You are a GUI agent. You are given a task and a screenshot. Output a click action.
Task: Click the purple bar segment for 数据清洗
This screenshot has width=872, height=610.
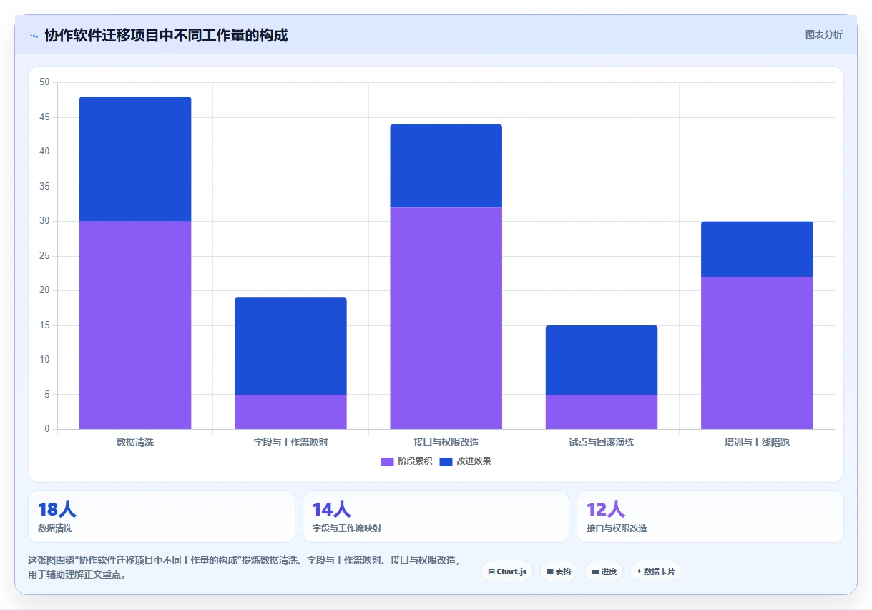pyautogui.click(x=135, y=325)
